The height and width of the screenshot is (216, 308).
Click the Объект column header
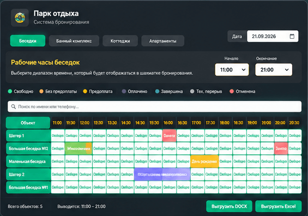tap(28, 123)
